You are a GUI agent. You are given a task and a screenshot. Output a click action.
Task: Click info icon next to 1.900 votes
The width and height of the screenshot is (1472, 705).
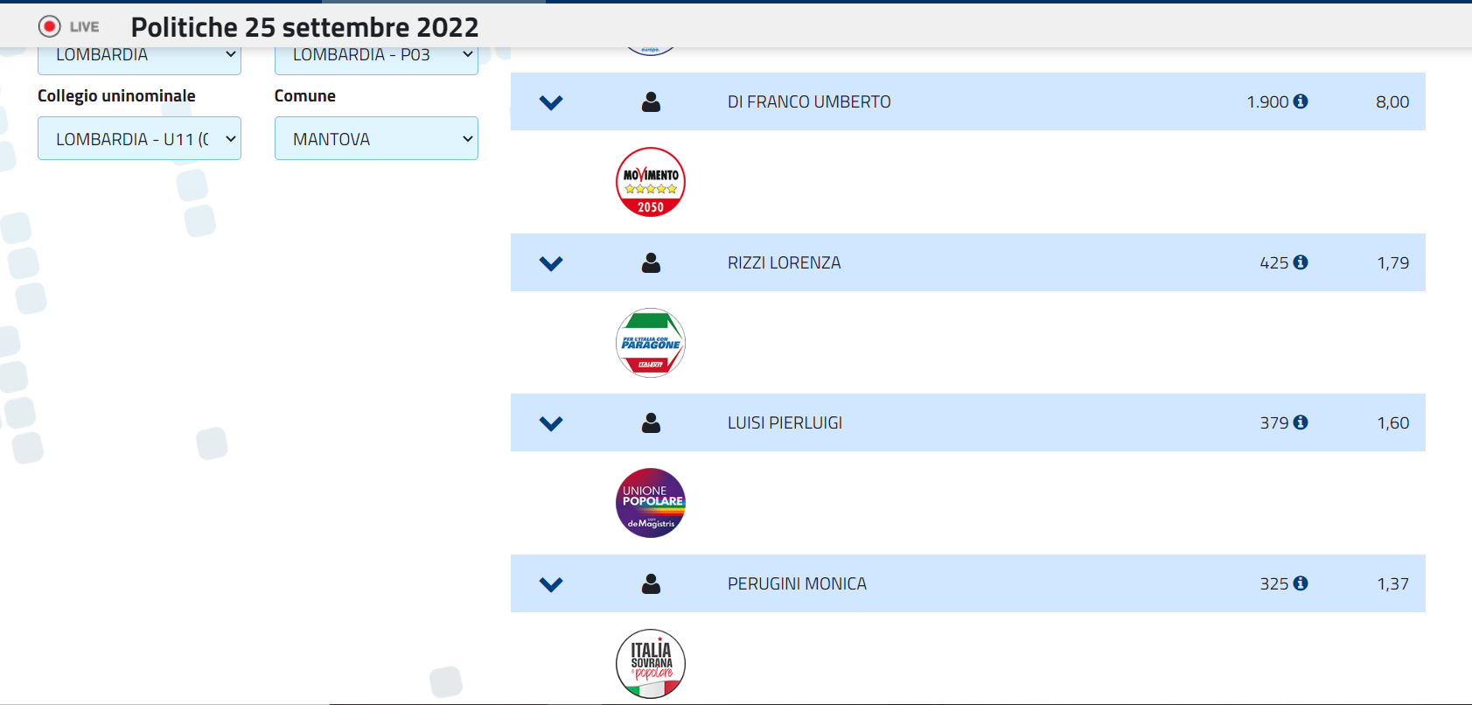click(x=1301, y=101)
